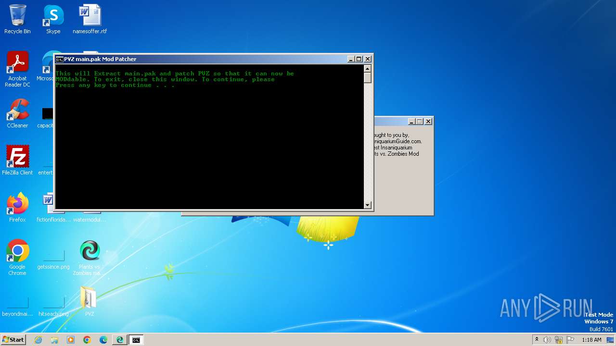The image size is (616, 346).
Task: Switch to the swirl-icon app on taskbar
Action: pos(120,340)
